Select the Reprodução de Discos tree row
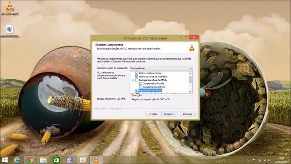291x164 pixels. 150,90
